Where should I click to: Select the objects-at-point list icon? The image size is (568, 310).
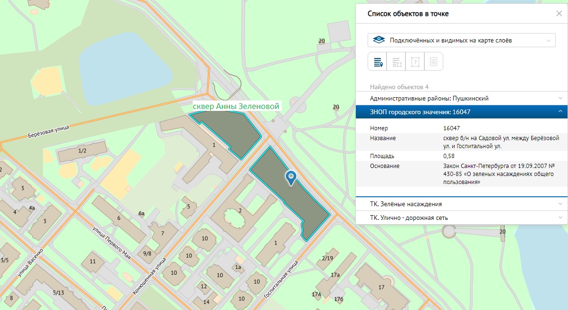pyautogui.click(x=378, y=62)
